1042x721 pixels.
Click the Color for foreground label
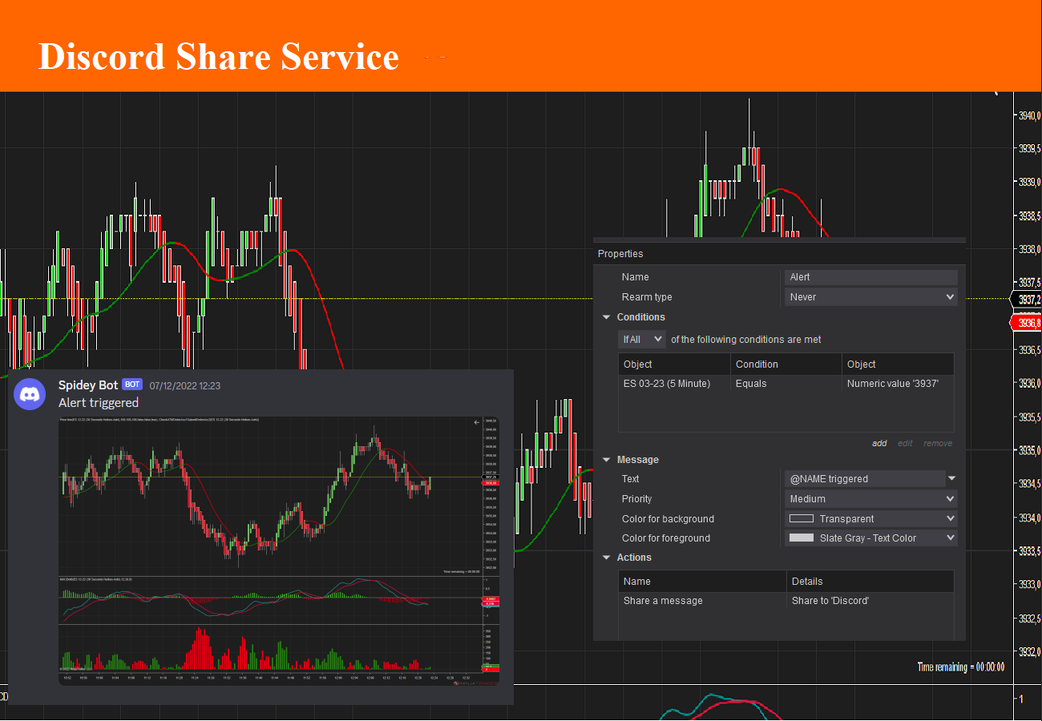[666, 538]
